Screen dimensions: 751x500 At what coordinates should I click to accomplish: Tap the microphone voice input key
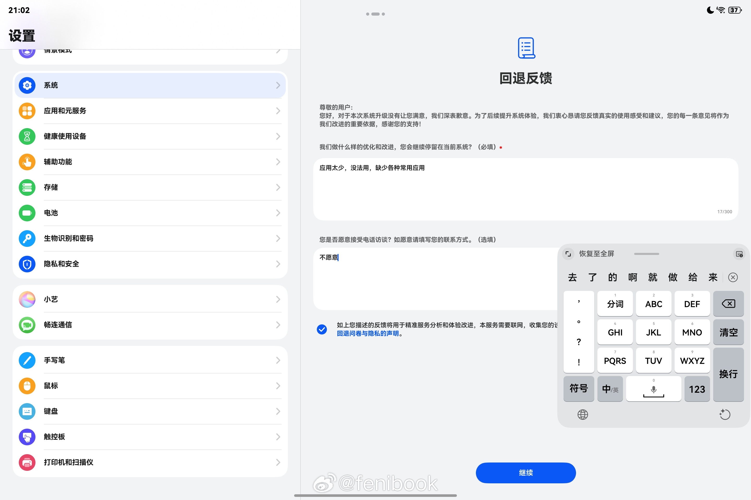[x=653, y=389]
